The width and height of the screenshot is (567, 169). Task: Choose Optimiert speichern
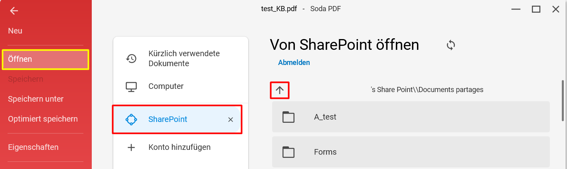coord(43,119)
